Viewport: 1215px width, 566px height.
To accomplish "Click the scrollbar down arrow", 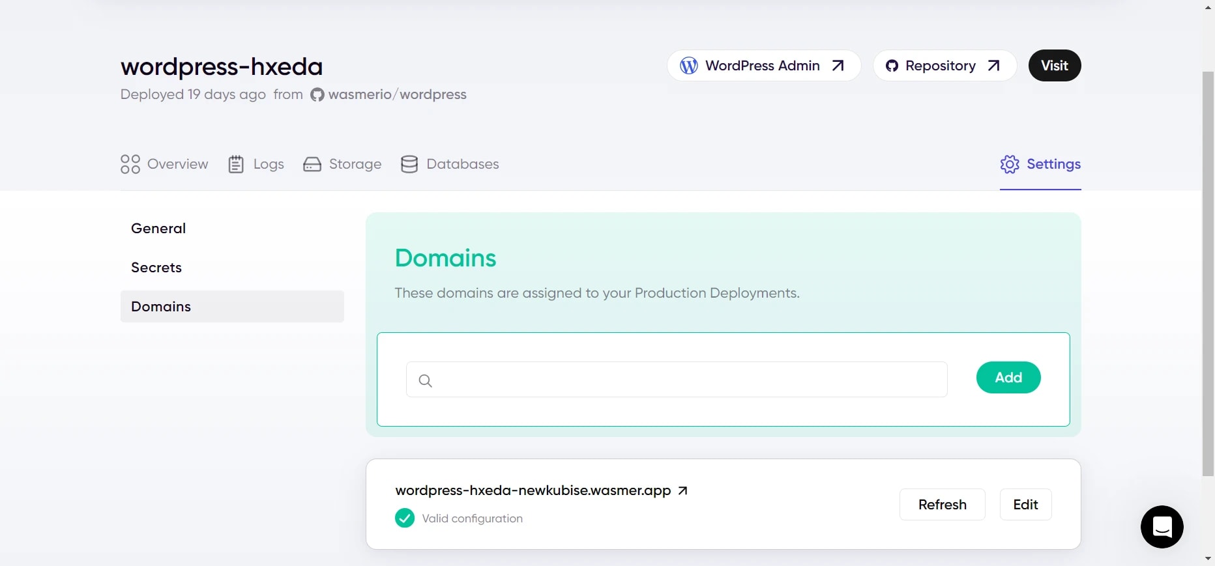I will [1208, 559].
